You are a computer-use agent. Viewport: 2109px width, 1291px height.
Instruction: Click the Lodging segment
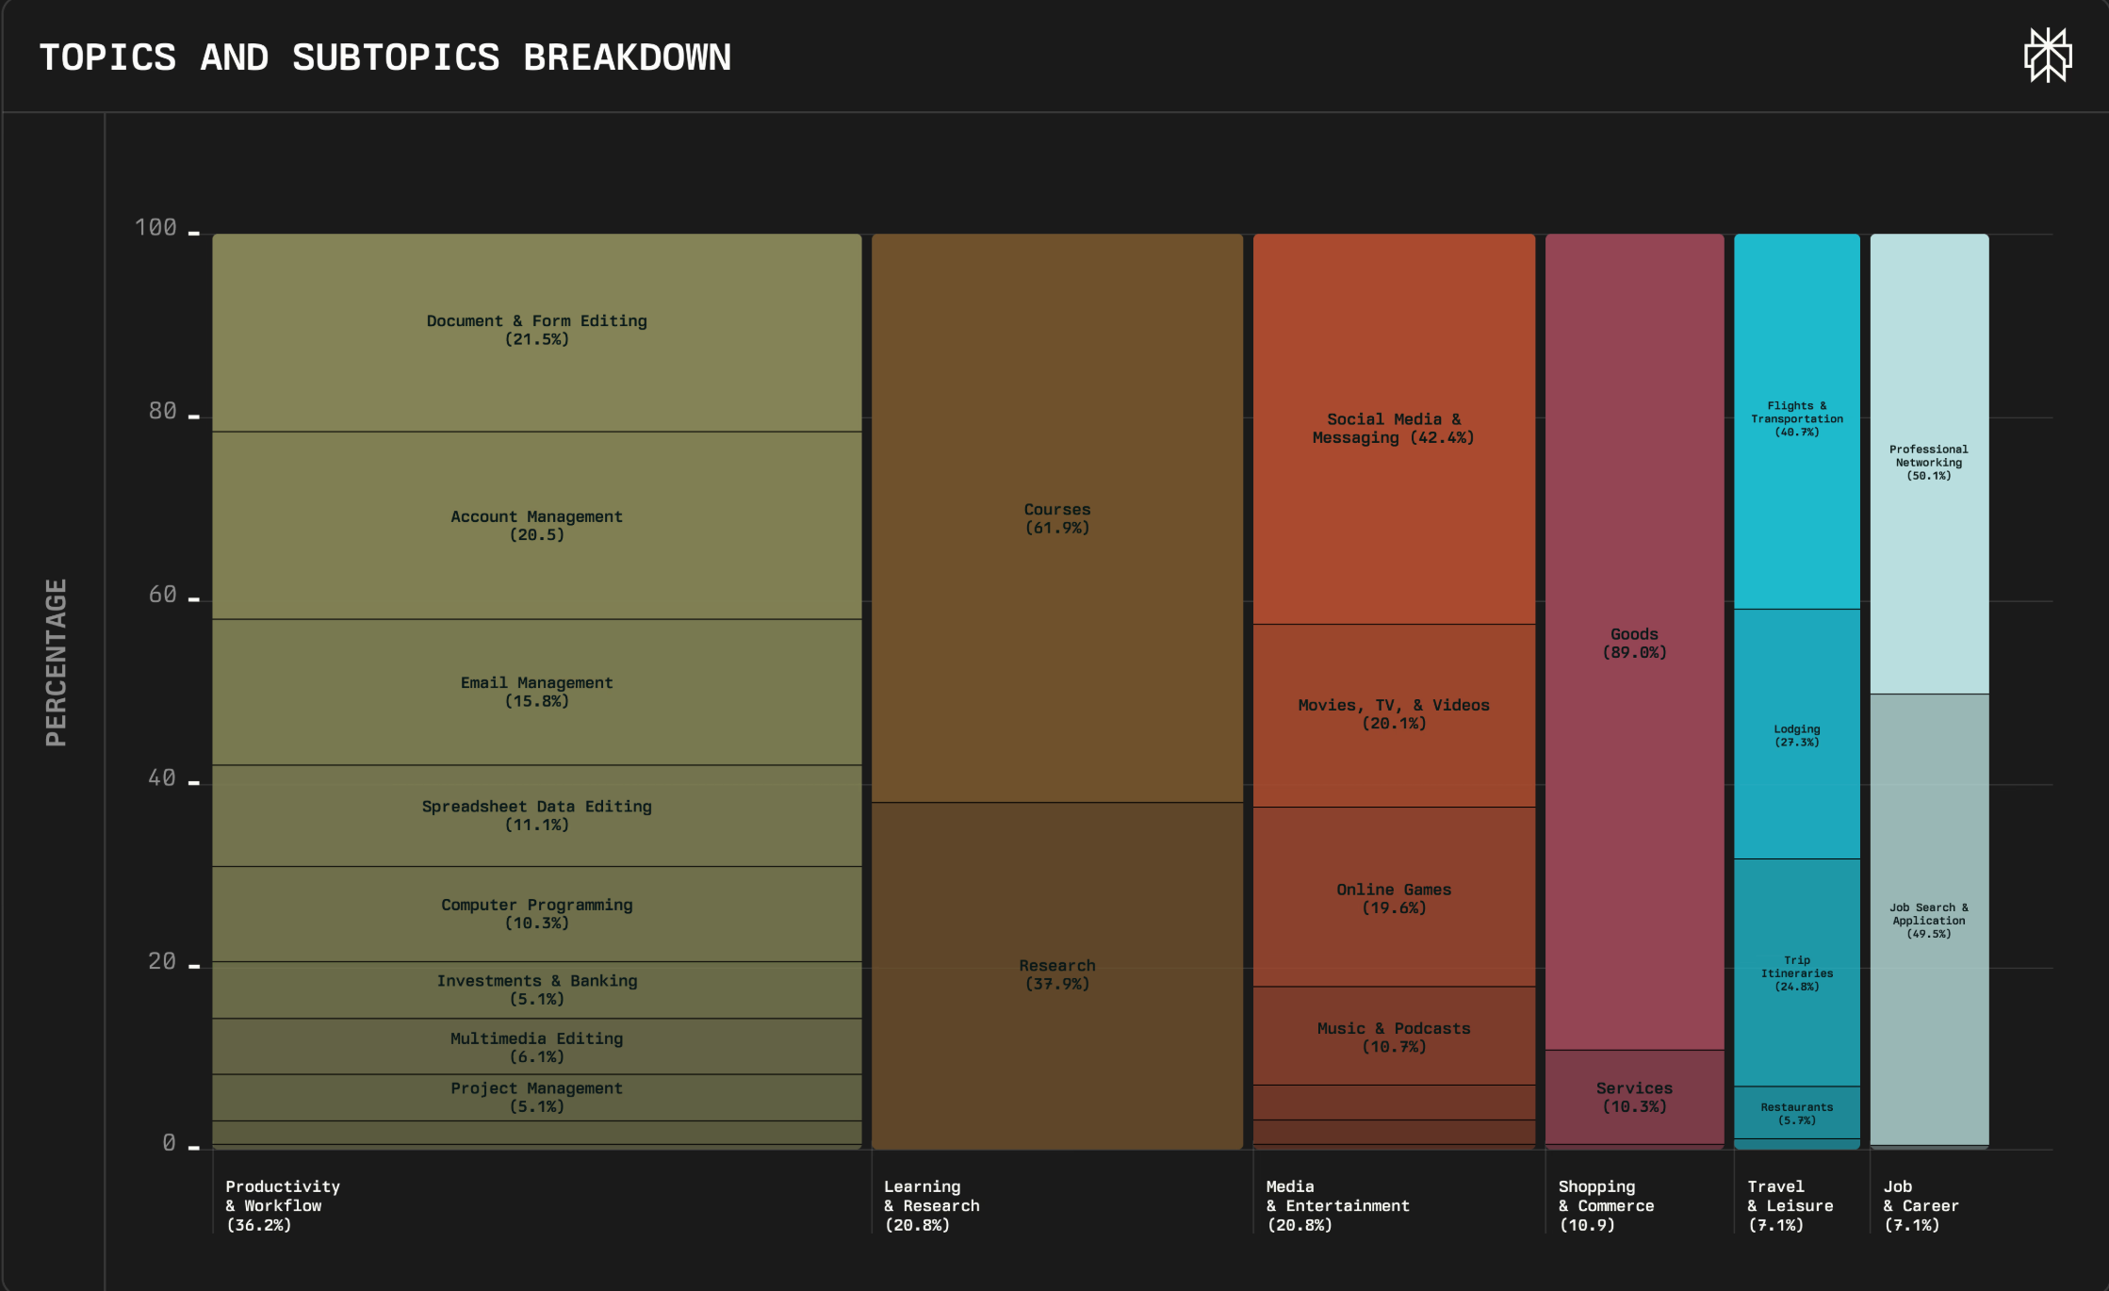[1796, 735]
